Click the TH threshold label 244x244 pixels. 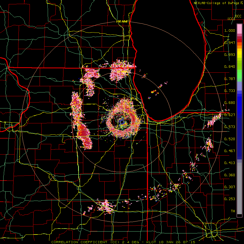[x=233, y=211]
